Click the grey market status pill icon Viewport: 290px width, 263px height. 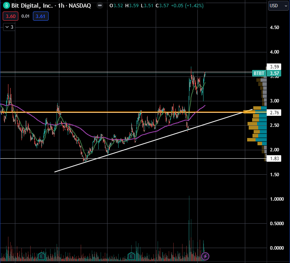100,6
